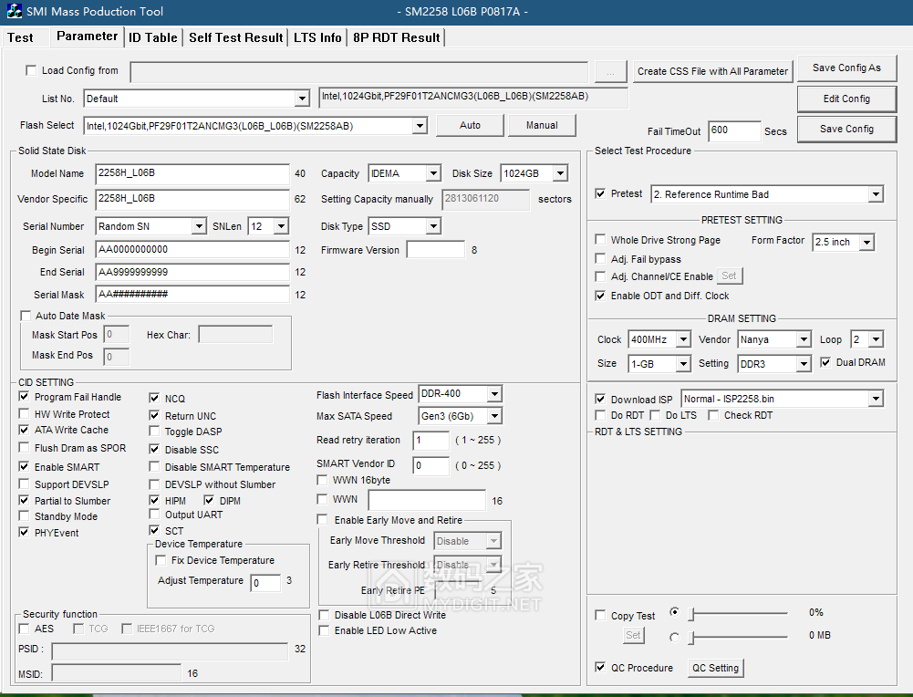Disable the NCQ checkbox

(154, 398)
